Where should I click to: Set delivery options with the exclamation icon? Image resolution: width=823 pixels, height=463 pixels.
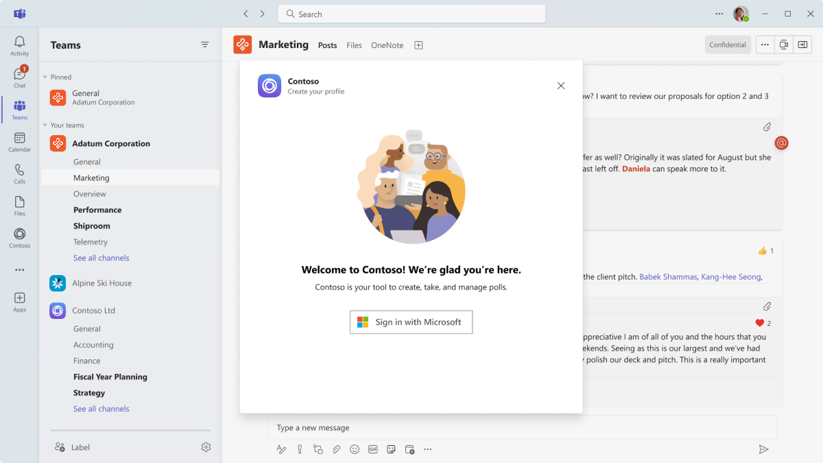(x=300, y=449)
